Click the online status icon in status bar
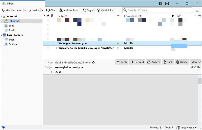The height and width of the screenshot is (130, 202). pyautogui.click(x=3, y=127)
